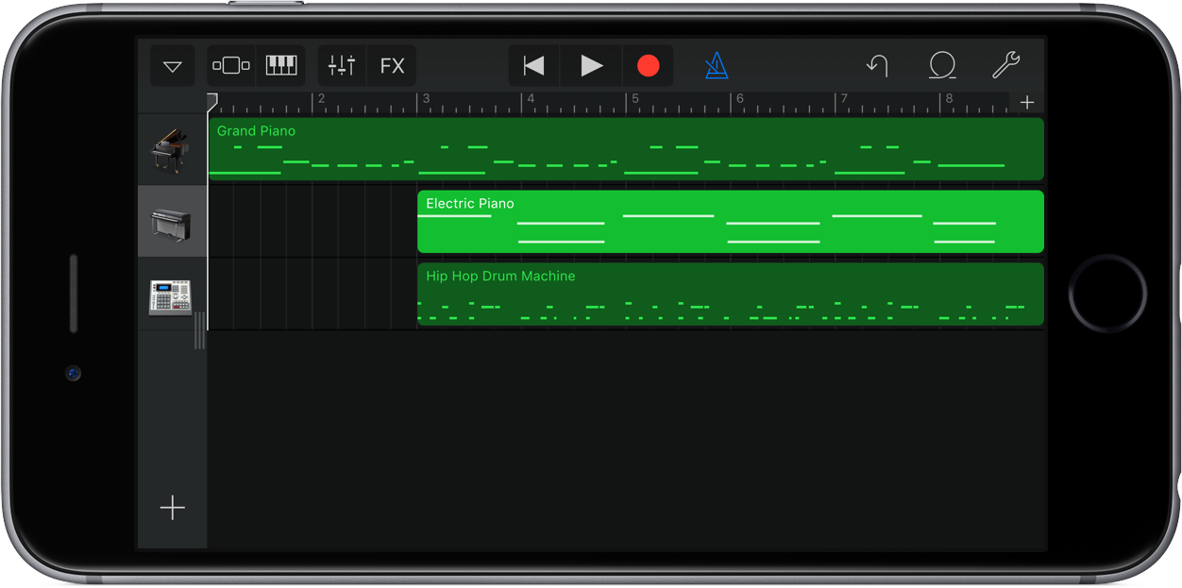Select the Electric Piano region
1182x588 pixels.
tap(731, 222)
